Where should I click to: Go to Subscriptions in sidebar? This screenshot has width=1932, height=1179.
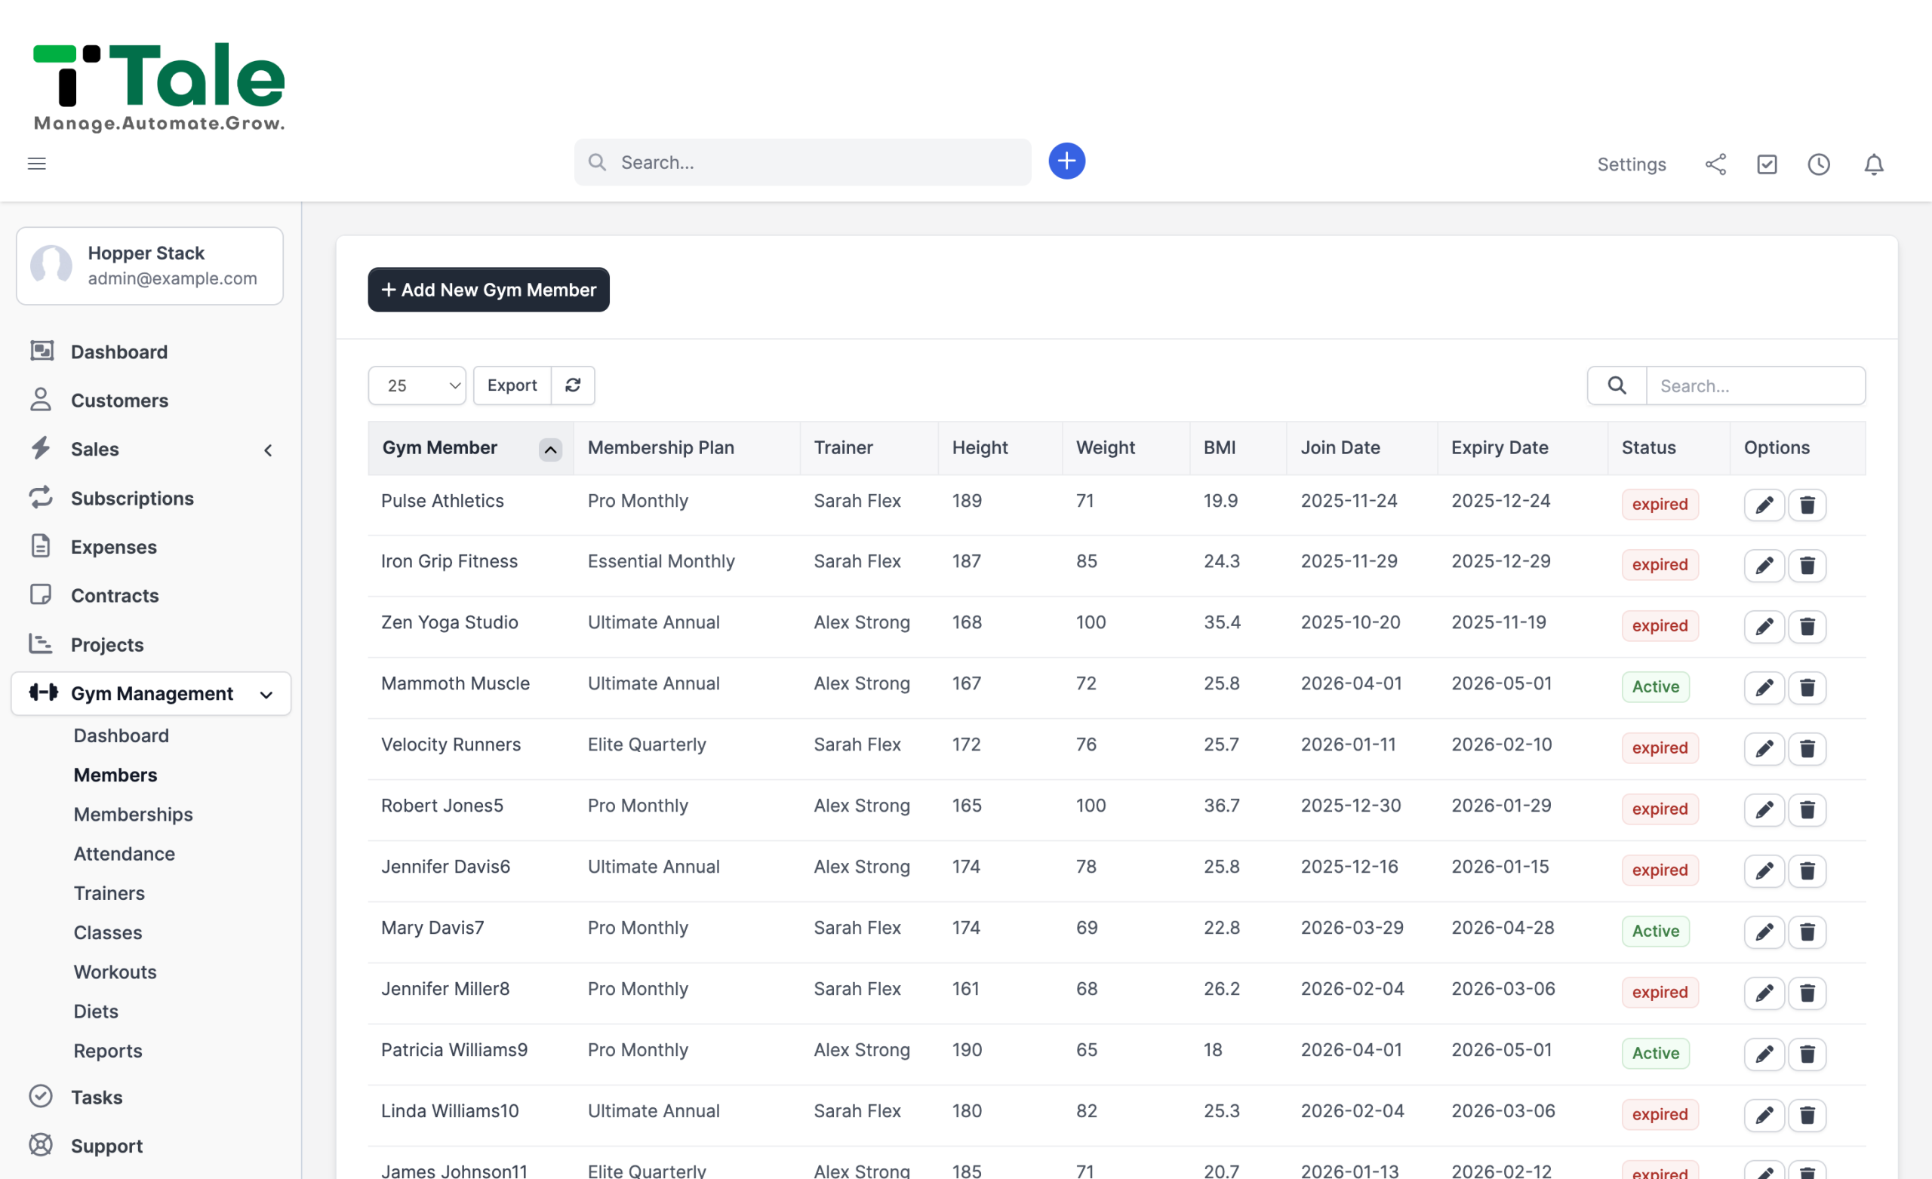click(x=132, y=498)
